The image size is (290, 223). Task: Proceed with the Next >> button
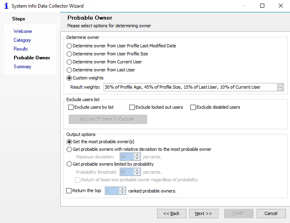tap(204, 214)
